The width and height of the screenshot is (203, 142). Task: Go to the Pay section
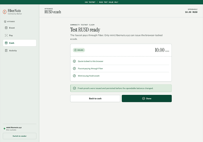(x=19, y=35)
